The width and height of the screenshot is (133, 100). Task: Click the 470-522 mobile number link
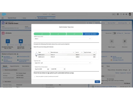pos(28,28)
